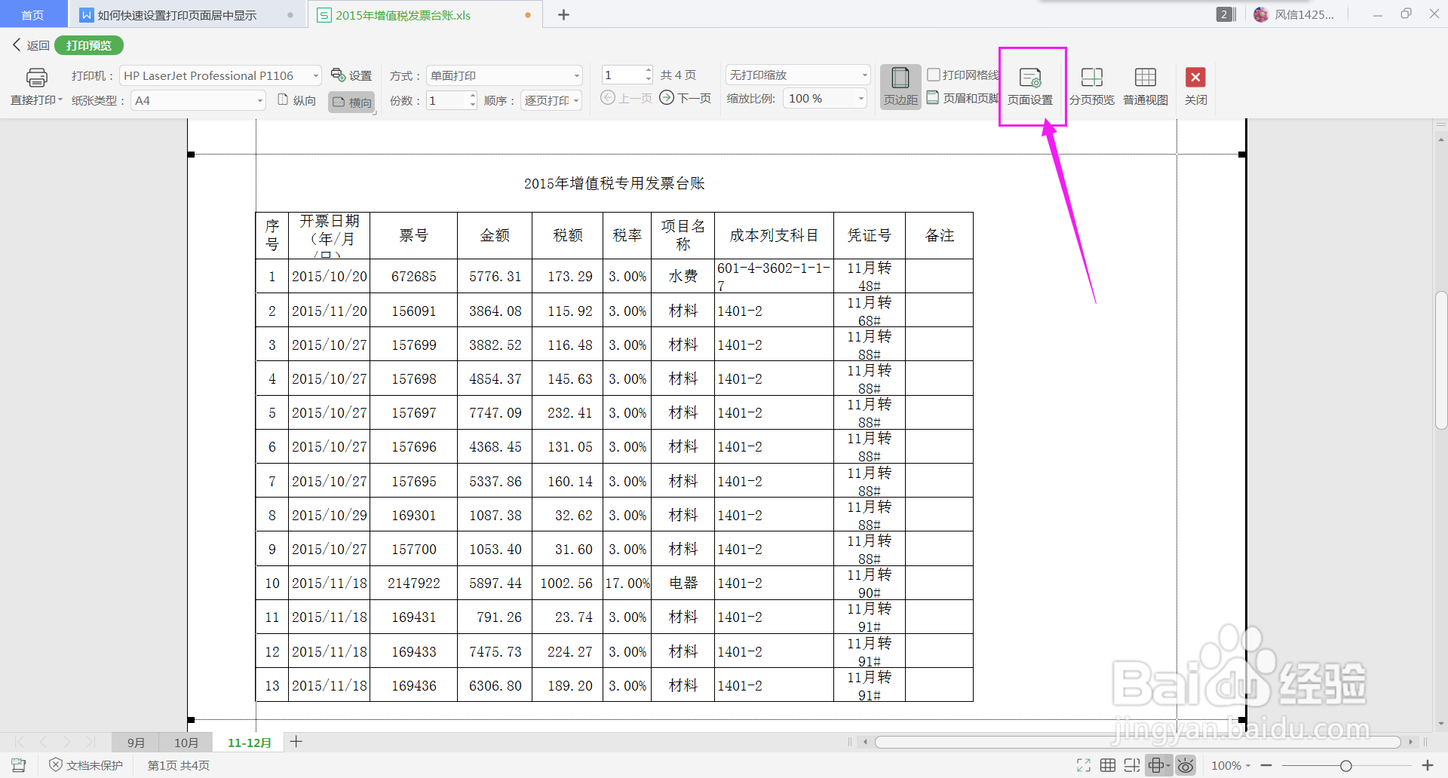Select 横向 landscape orientation

(351, 100)
